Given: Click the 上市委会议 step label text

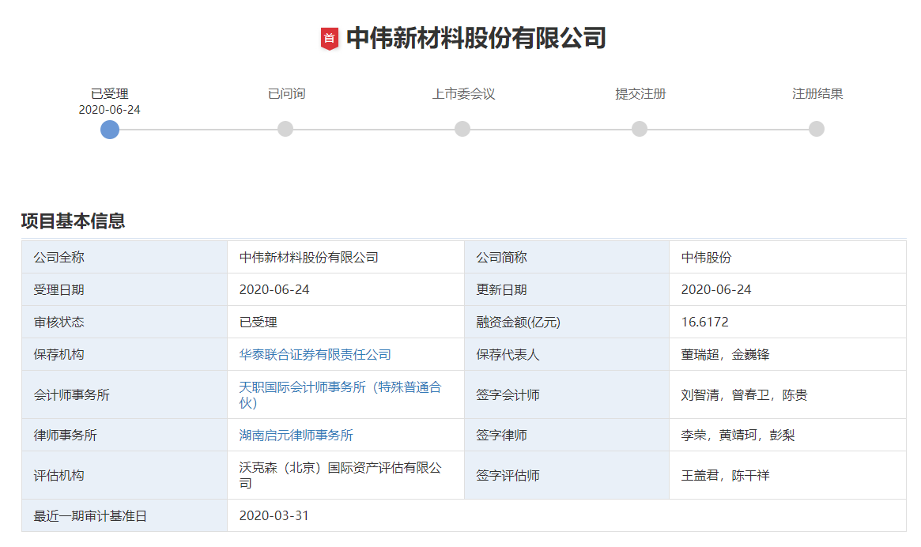Looking at the screenshot, I should [x=463, y=94].
